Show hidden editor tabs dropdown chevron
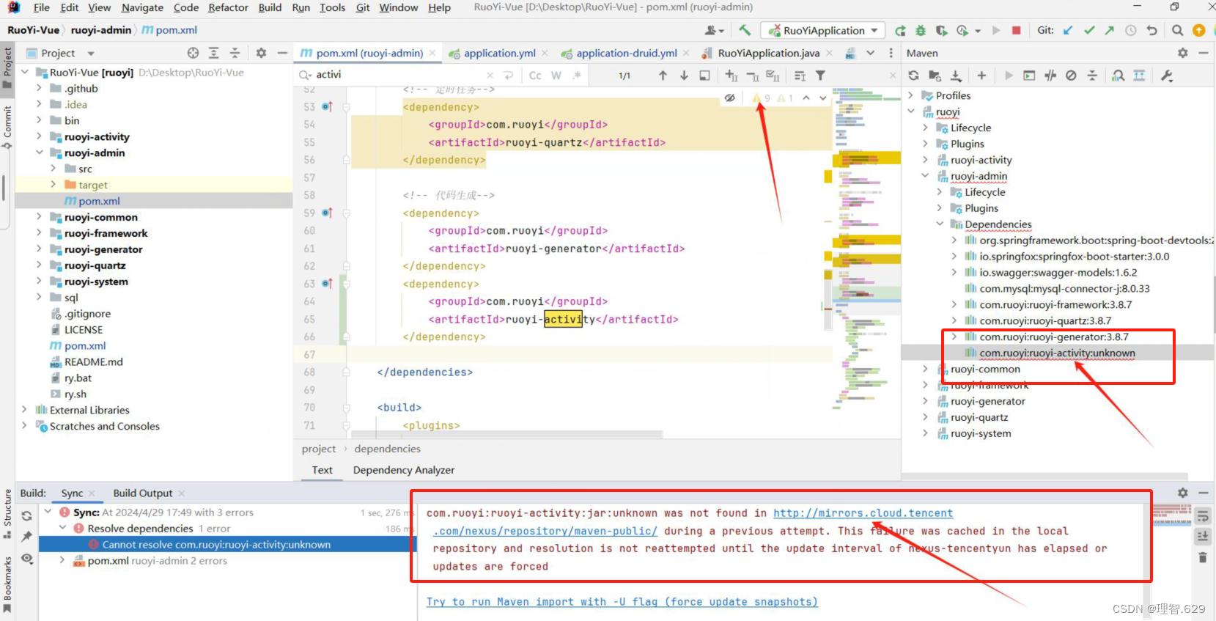Image resolution: width=1216 pixels, height=621 pixels. [x=870, y=53]
